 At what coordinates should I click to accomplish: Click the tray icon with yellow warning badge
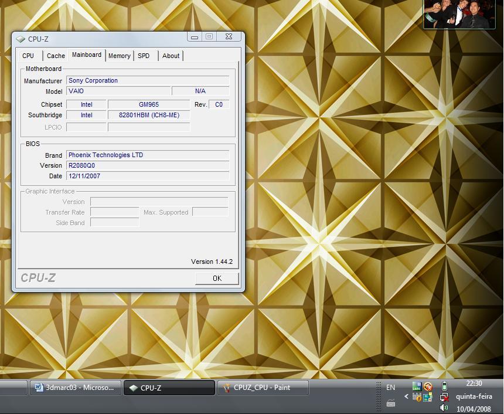point(417,397)
